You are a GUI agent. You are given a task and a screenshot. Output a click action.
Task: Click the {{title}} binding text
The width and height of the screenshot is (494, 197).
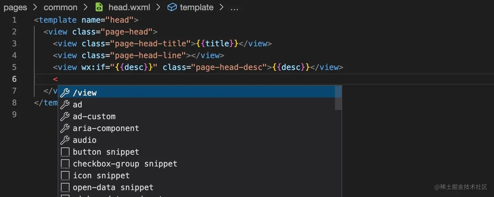(217, 44)
